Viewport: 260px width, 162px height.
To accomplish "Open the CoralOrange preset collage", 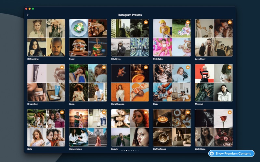I will 130,83.
